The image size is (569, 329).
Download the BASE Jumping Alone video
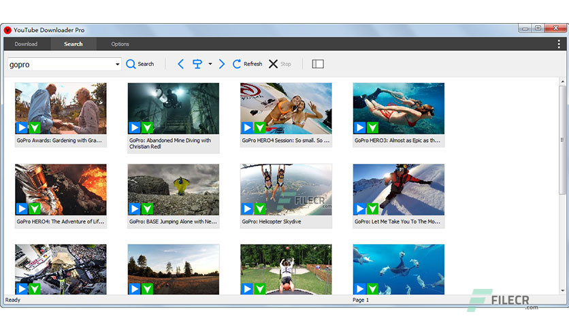147,209
